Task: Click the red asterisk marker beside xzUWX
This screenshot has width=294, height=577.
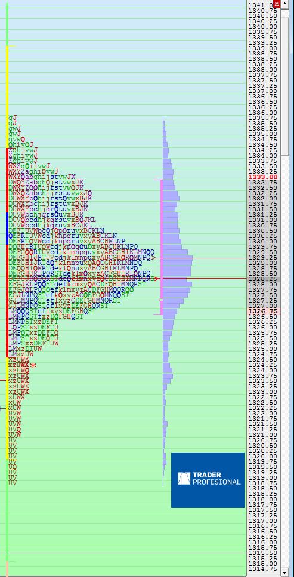Action: coord(33,366)
